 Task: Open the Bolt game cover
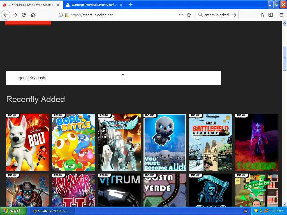[28, 142]
